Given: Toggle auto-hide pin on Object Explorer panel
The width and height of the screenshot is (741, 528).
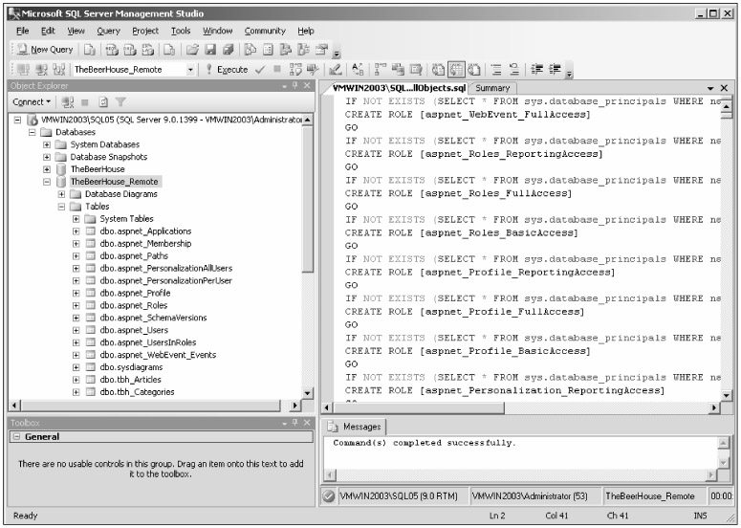Looking at the screenshot, I should (294, 86).
